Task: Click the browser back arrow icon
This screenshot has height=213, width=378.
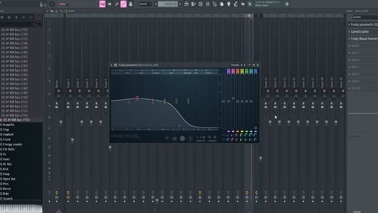Action: 2,17
